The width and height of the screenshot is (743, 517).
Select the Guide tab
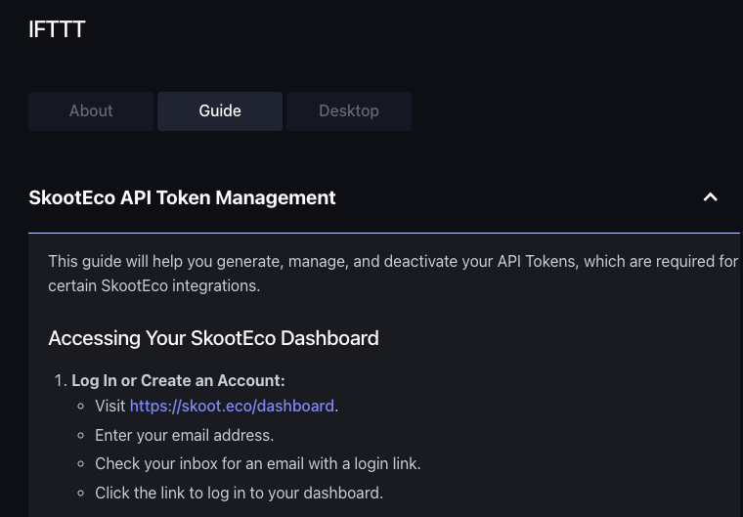220,111
